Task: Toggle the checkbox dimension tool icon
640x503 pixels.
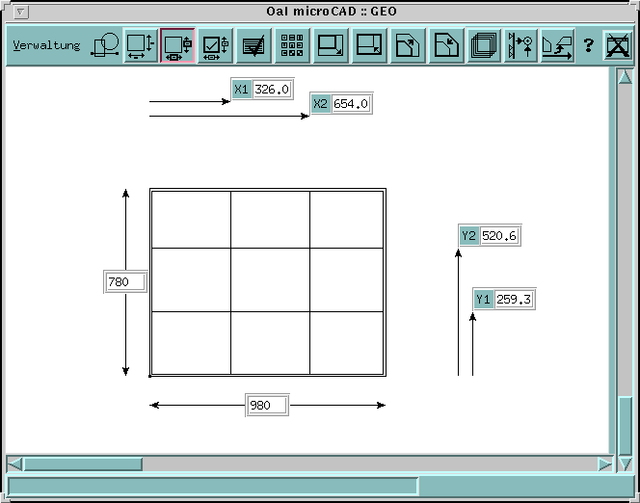Action: (x=216, y=45)
